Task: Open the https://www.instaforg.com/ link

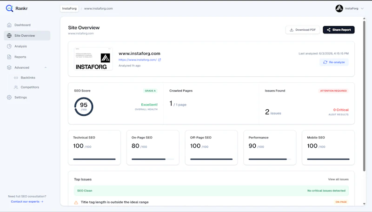Action: (138, 60)
